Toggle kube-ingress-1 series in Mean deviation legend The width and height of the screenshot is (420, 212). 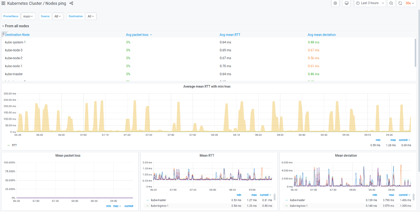(x=299, y=206)
